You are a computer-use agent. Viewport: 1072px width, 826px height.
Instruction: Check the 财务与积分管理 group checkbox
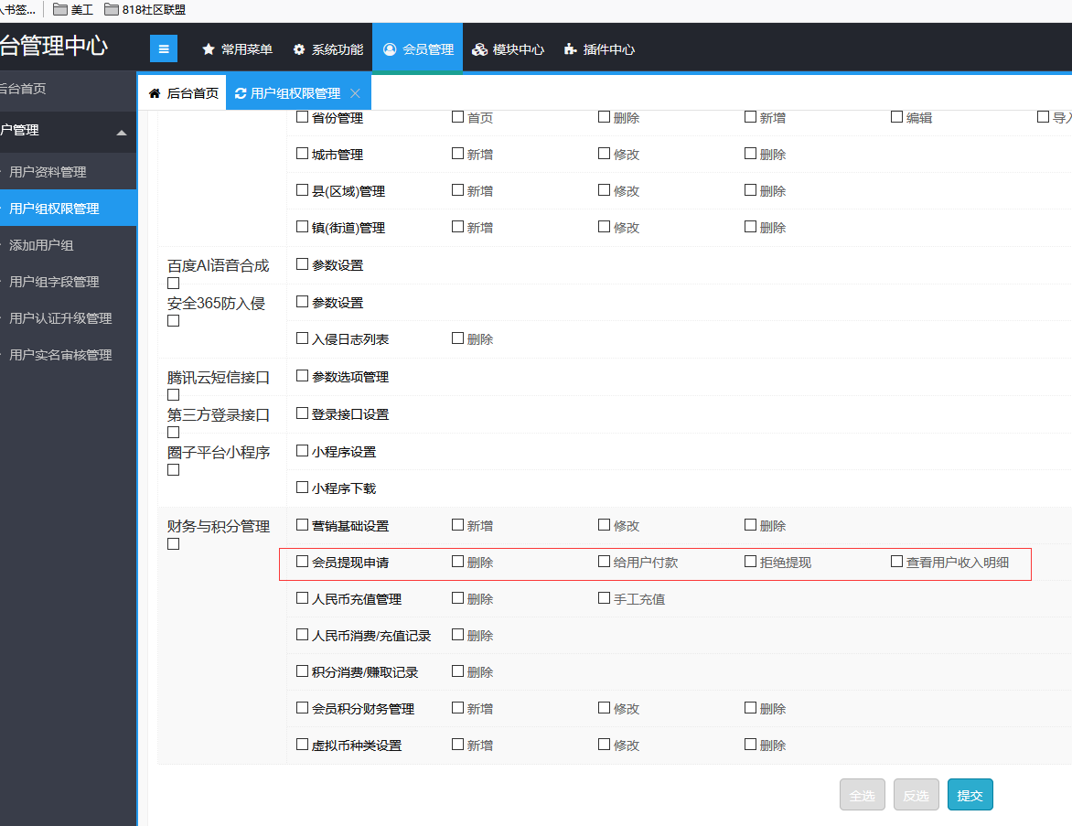[174, 544]
